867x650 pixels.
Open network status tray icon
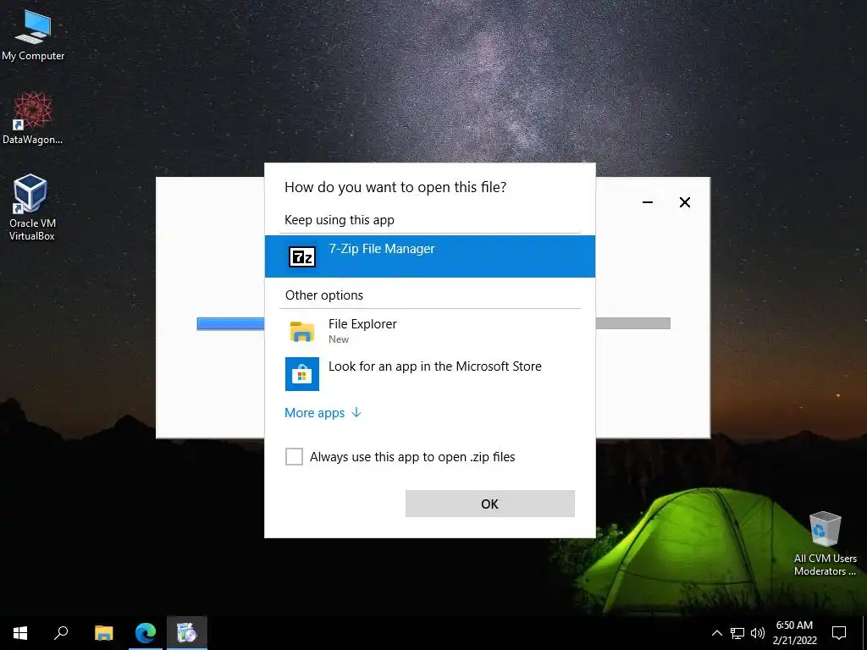point(737,633)
